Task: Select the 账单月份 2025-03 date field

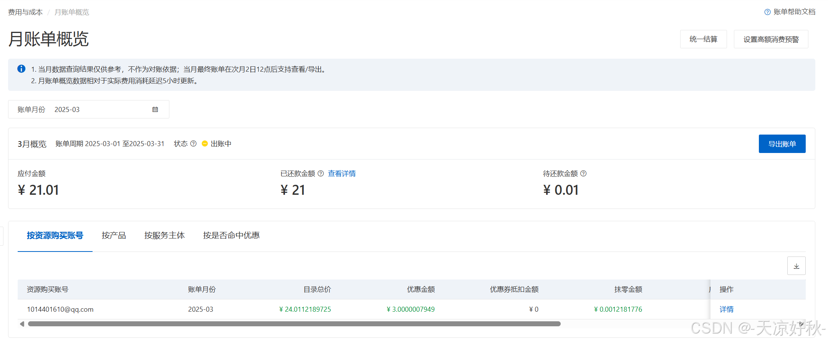Action: (89, 109)
